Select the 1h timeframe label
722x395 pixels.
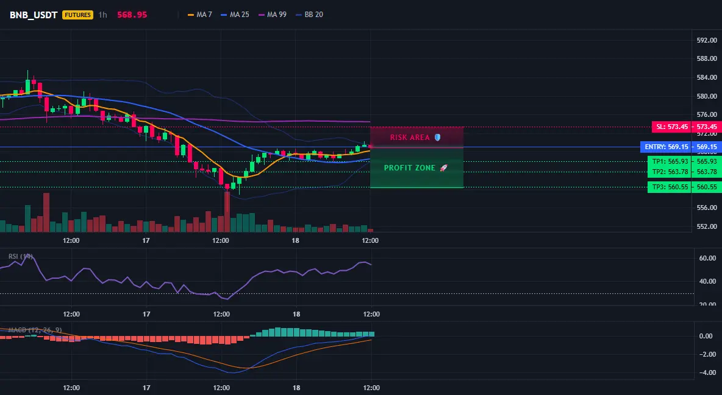(102, 15)
